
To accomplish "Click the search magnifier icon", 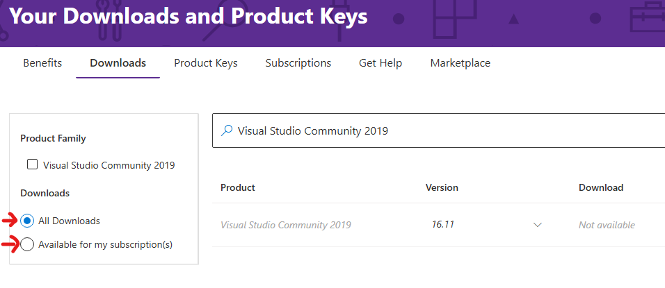I will (227, 130).
